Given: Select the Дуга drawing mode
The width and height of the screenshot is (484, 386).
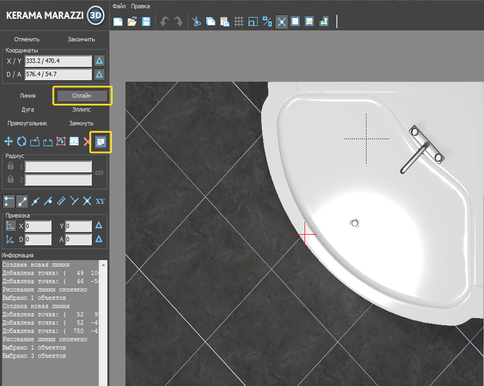Looking at the screenshot, I should tap(28, 110).
